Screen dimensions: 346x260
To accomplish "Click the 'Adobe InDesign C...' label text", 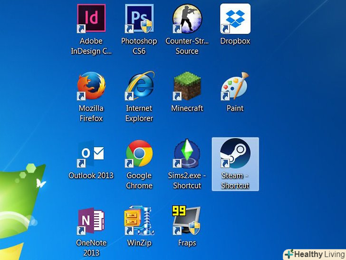I will (x=91, y=46).
